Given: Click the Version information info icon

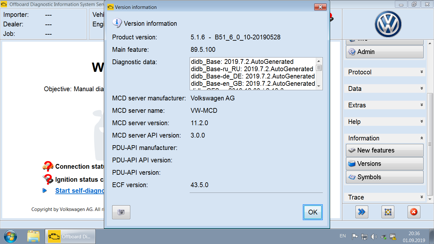Looking at the screenshot, I should 117,23.
